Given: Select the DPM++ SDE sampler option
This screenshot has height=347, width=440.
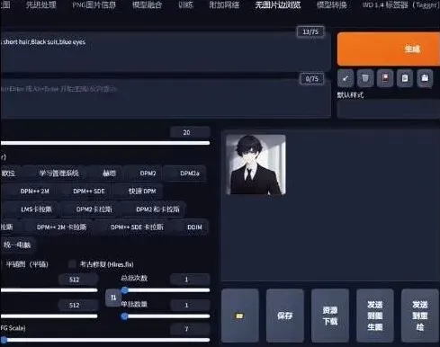Looking at the screenshot, I should [85, 191].
